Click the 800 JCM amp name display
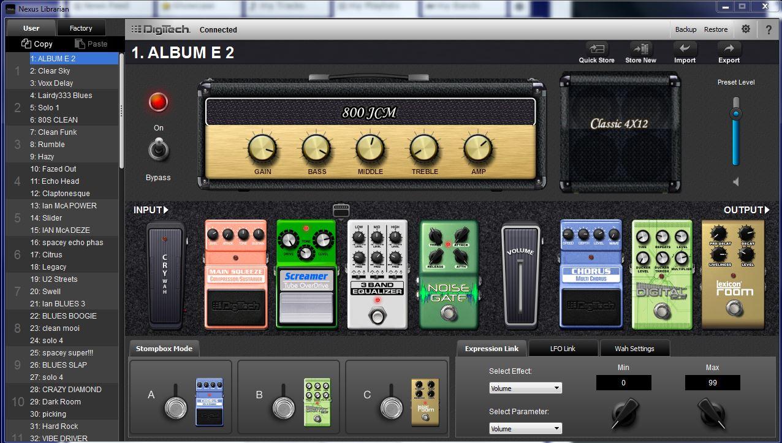782x443 pixels. [x=370, y=112]
